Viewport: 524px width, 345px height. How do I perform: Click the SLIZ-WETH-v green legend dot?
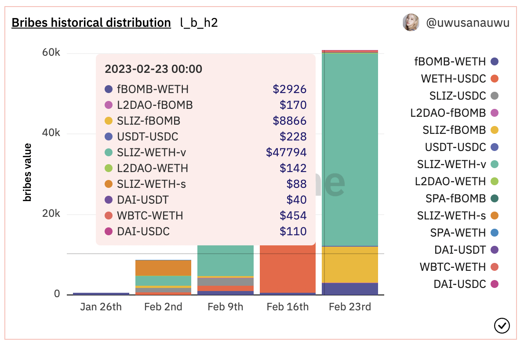495,165
